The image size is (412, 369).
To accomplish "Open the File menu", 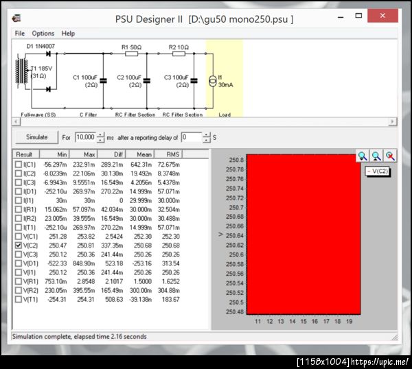I will [20, 34].
